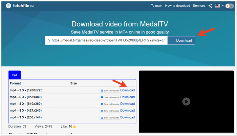Click the blue Download button beside URL
The height and width of the screenshot is (136, 237).
pyautogui.click(x=181, y=40)
